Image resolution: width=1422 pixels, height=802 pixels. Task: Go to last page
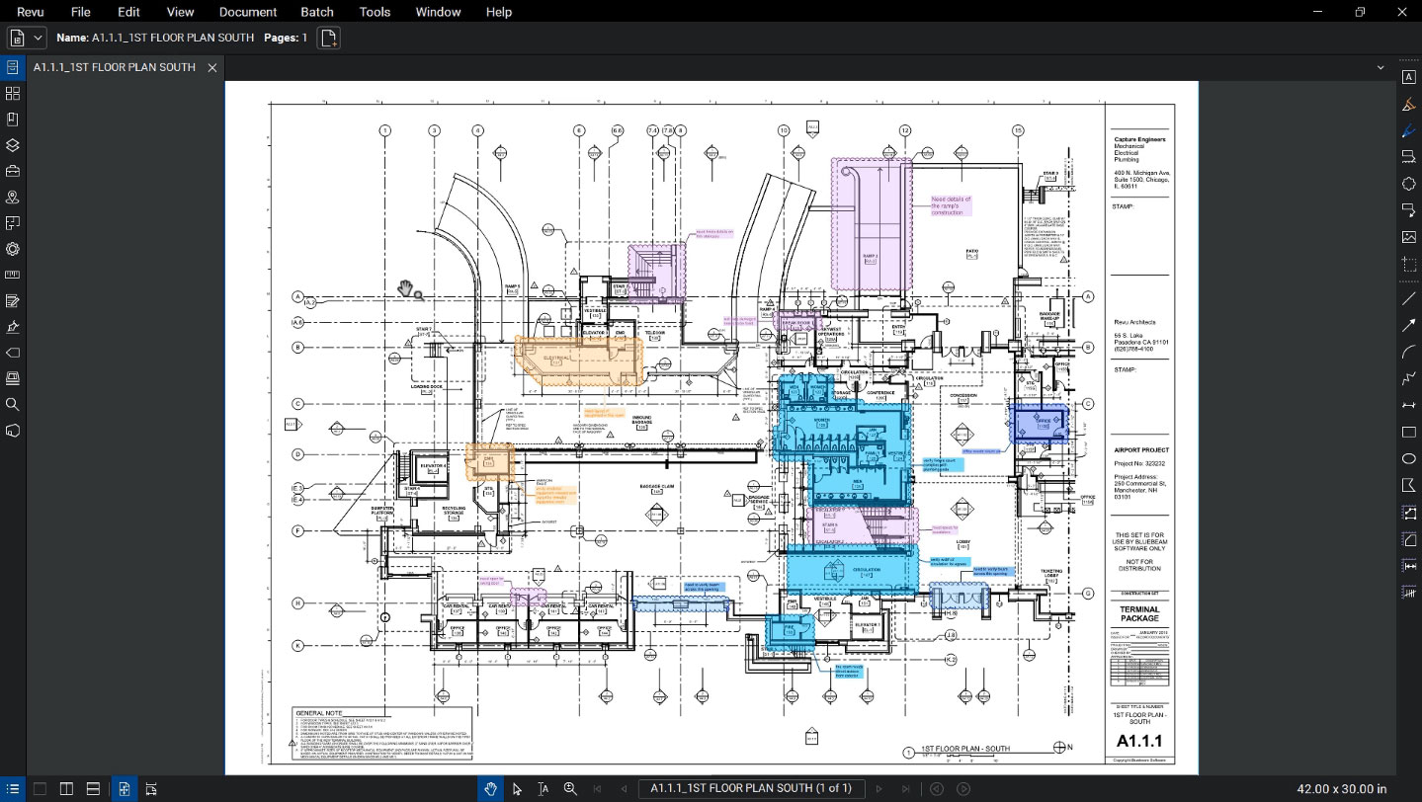[x=906, y=789]
